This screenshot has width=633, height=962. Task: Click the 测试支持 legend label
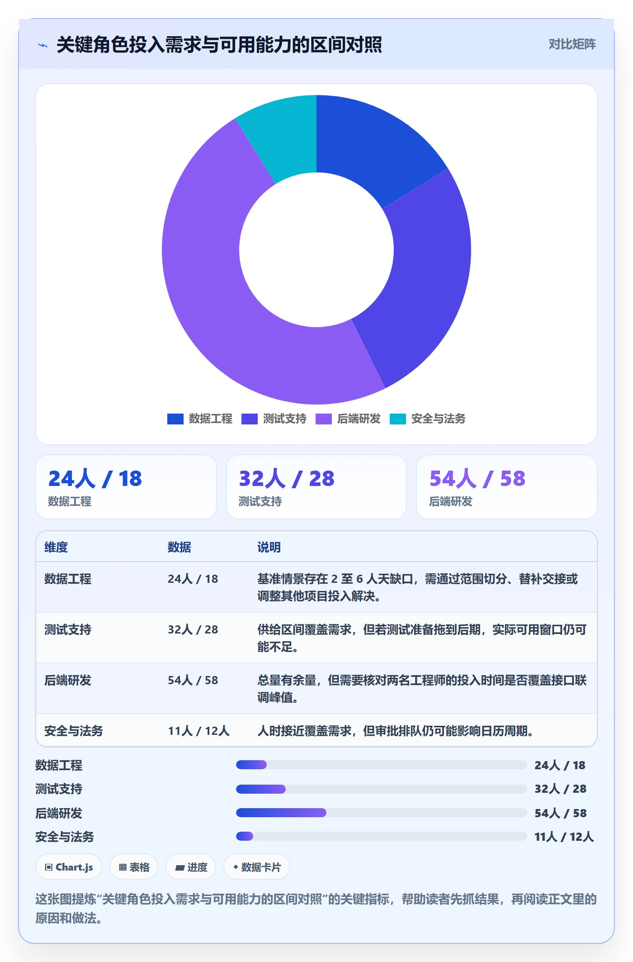click(284, 419)
